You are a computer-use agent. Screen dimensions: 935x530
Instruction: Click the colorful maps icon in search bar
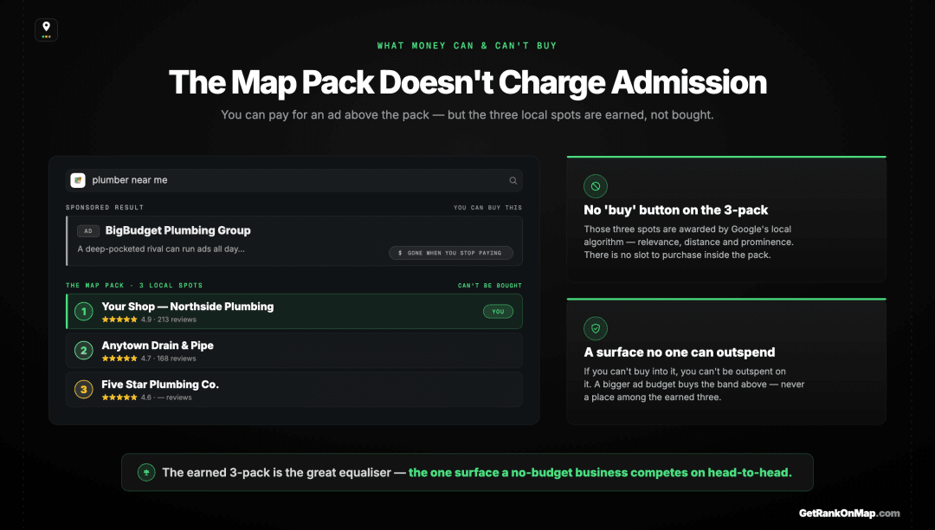(78, 180)
